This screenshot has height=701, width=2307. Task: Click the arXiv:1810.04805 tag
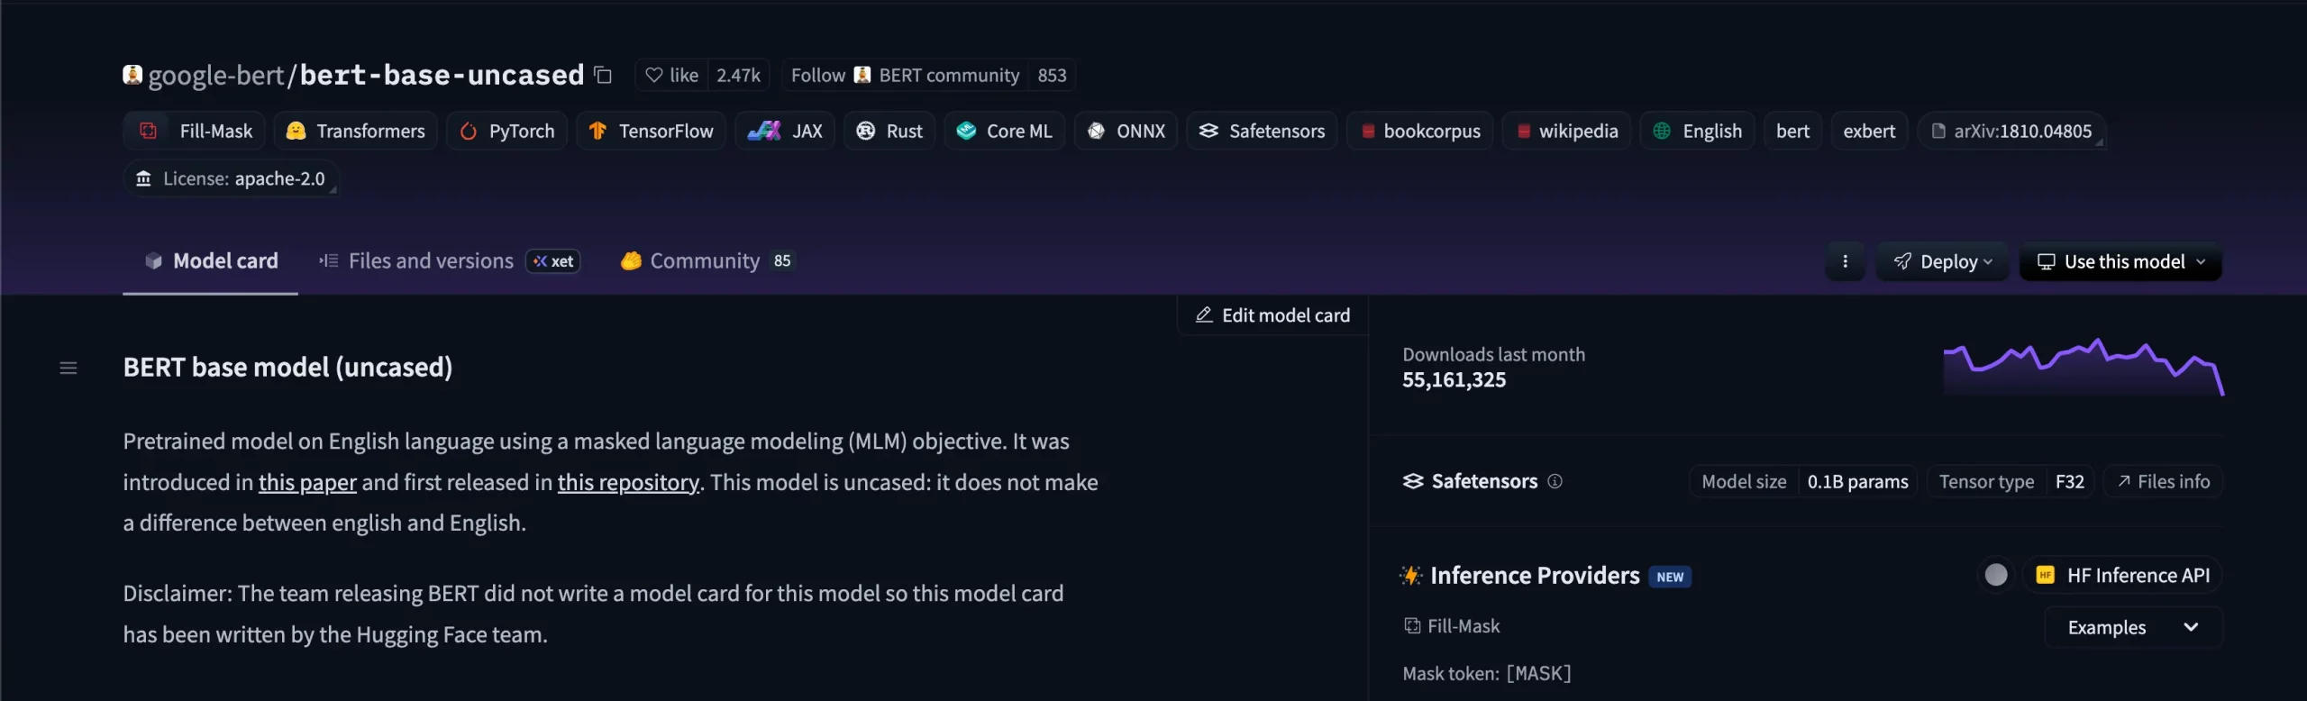click(2011, 132)
